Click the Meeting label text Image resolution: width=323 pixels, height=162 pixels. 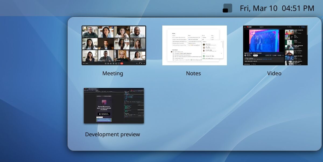(113, 73)
